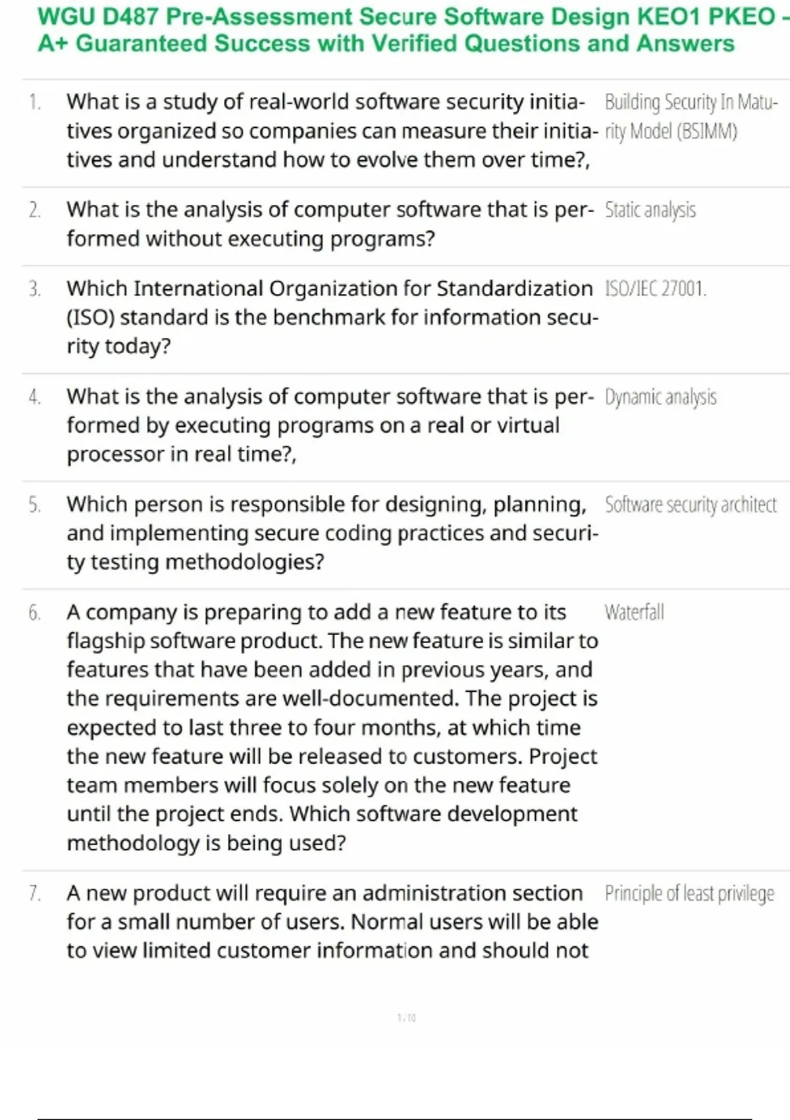Click the page number indicator 1/10
This screenshot has height=1120, width=790.
[407, 1018]
